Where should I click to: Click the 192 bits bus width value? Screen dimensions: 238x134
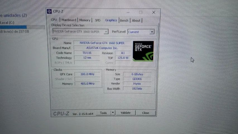pos(137,88)
